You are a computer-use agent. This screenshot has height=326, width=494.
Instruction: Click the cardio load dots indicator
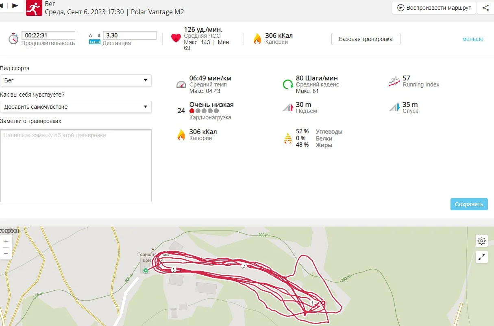pyautogui.click(x=204, y=111)
